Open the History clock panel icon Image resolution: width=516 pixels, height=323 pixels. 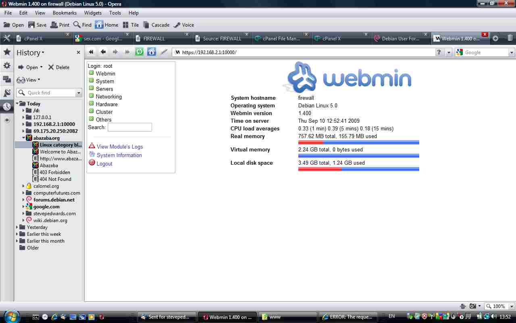pos(7,107)
